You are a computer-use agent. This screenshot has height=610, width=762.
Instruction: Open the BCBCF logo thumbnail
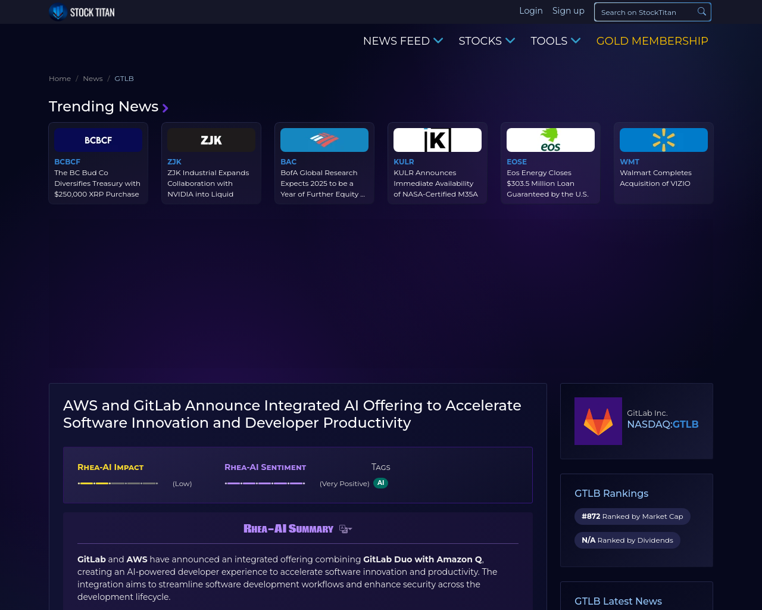click(98, 140)
